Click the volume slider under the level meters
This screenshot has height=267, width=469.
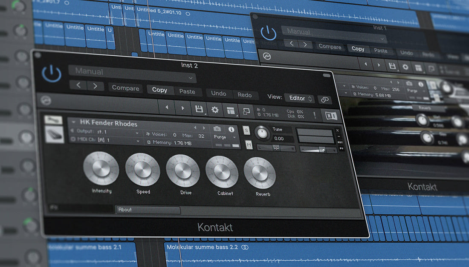pos(318,150)
